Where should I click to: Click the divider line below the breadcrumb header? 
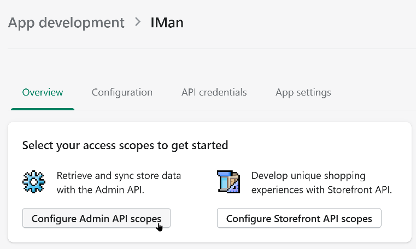(x=208, y=49)
